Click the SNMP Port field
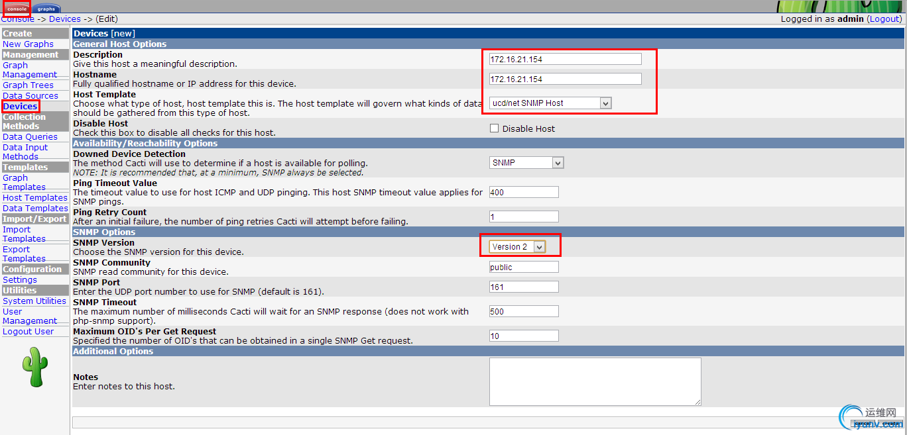 524,287
